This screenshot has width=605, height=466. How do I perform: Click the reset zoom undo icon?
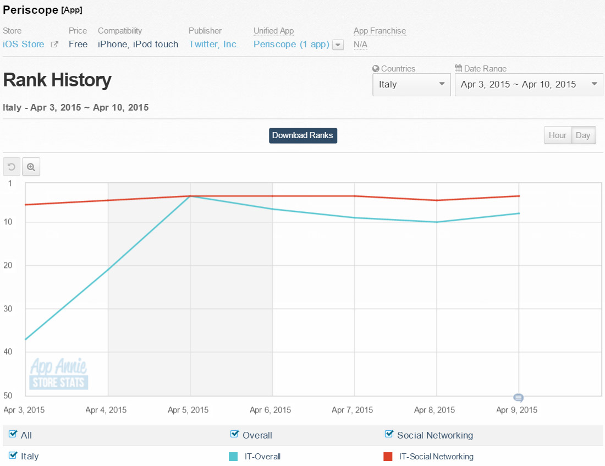(12, 167)
